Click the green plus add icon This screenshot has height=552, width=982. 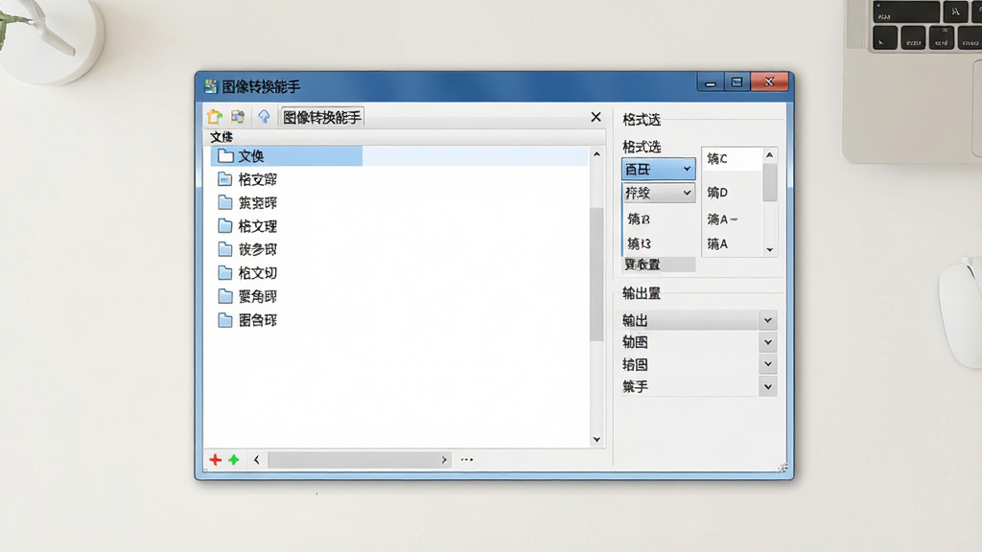click(x=234, y=460)
